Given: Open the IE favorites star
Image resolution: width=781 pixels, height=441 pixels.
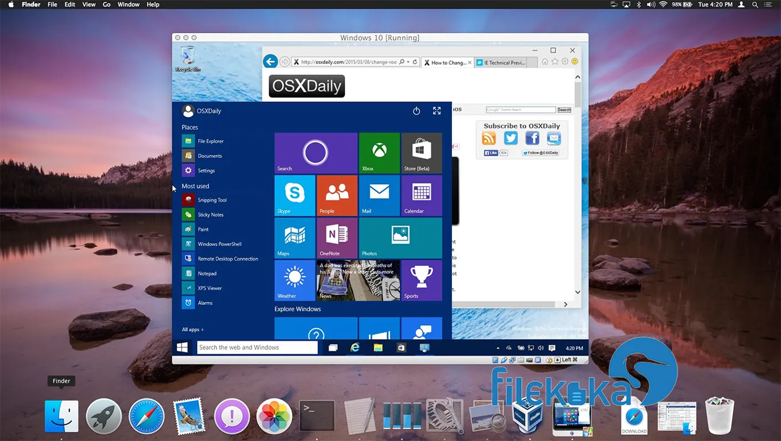Looking at the screenshot, I should [555, 62].
